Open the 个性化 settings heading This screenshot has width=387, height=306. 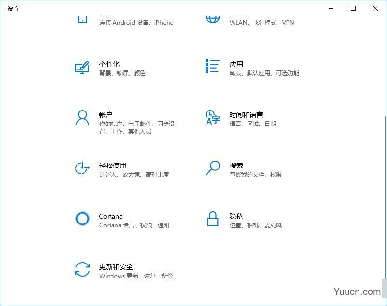[110, 64]
